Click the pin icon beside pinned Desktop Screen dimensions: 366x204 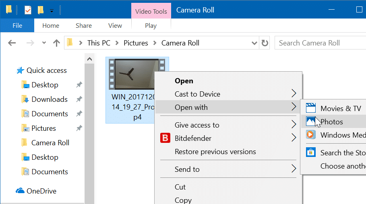79,84
